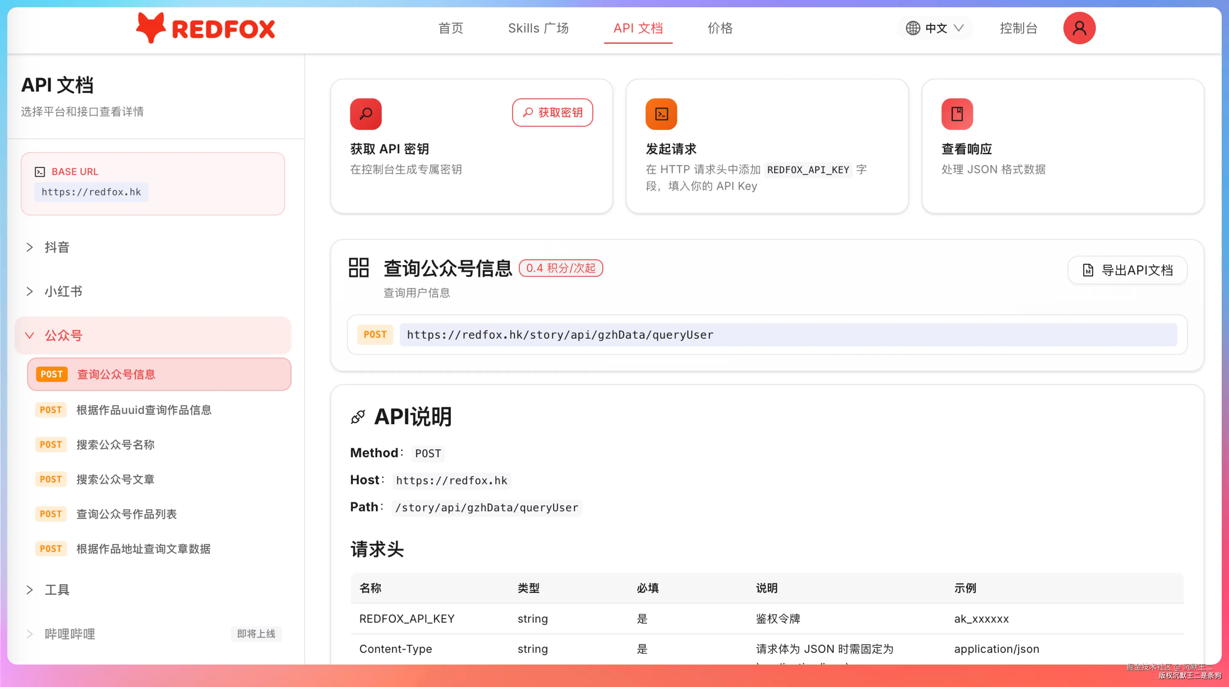Expand the 工具 section
Viewport: 1229px width, 687px height.
pos(153,590)
